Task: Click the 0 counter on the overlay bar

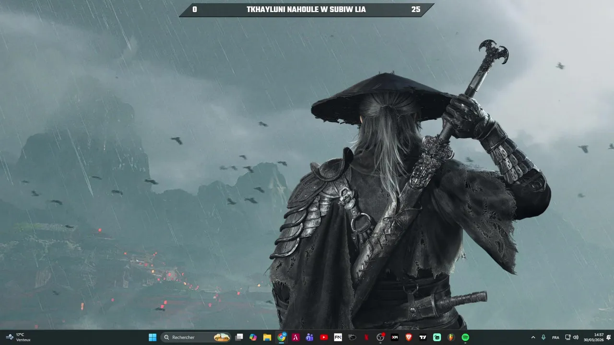Action: (194, 10)
